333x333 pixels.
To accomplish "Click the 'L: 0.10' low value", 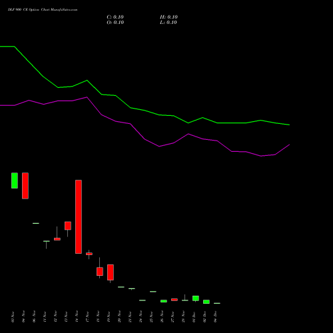I will 168,23.
